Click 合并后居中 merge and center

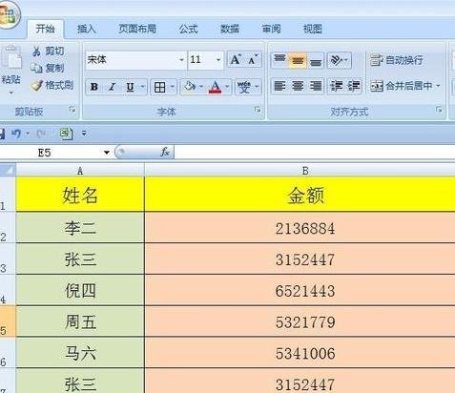pyautogui.click(x=401, y=86)
